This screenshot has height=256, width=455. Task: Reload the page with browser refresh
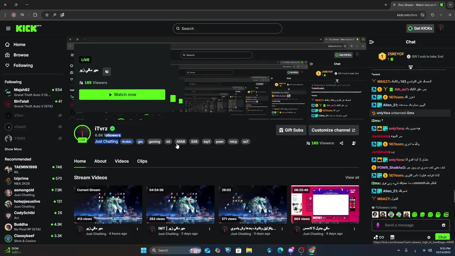pyautogui.click(x=432, y=15)
